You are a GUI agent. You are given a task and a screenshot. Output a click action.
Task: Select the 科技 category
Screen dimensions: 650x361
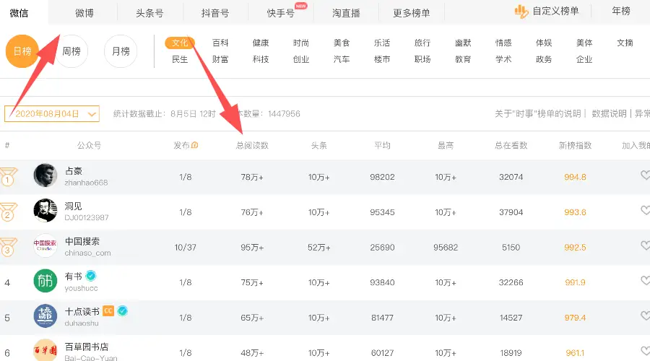coord(261,59)
